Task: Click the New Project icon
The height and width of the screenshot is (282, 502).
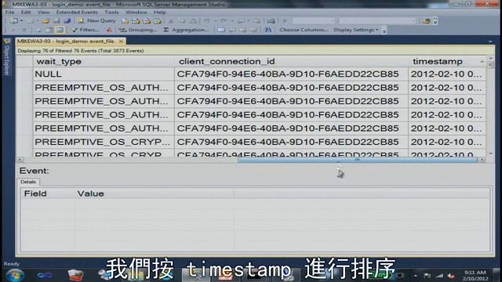Action: coord(13,21)
